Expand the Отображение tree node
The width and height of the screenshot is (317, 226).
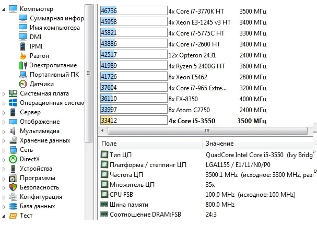coord(4,122)
